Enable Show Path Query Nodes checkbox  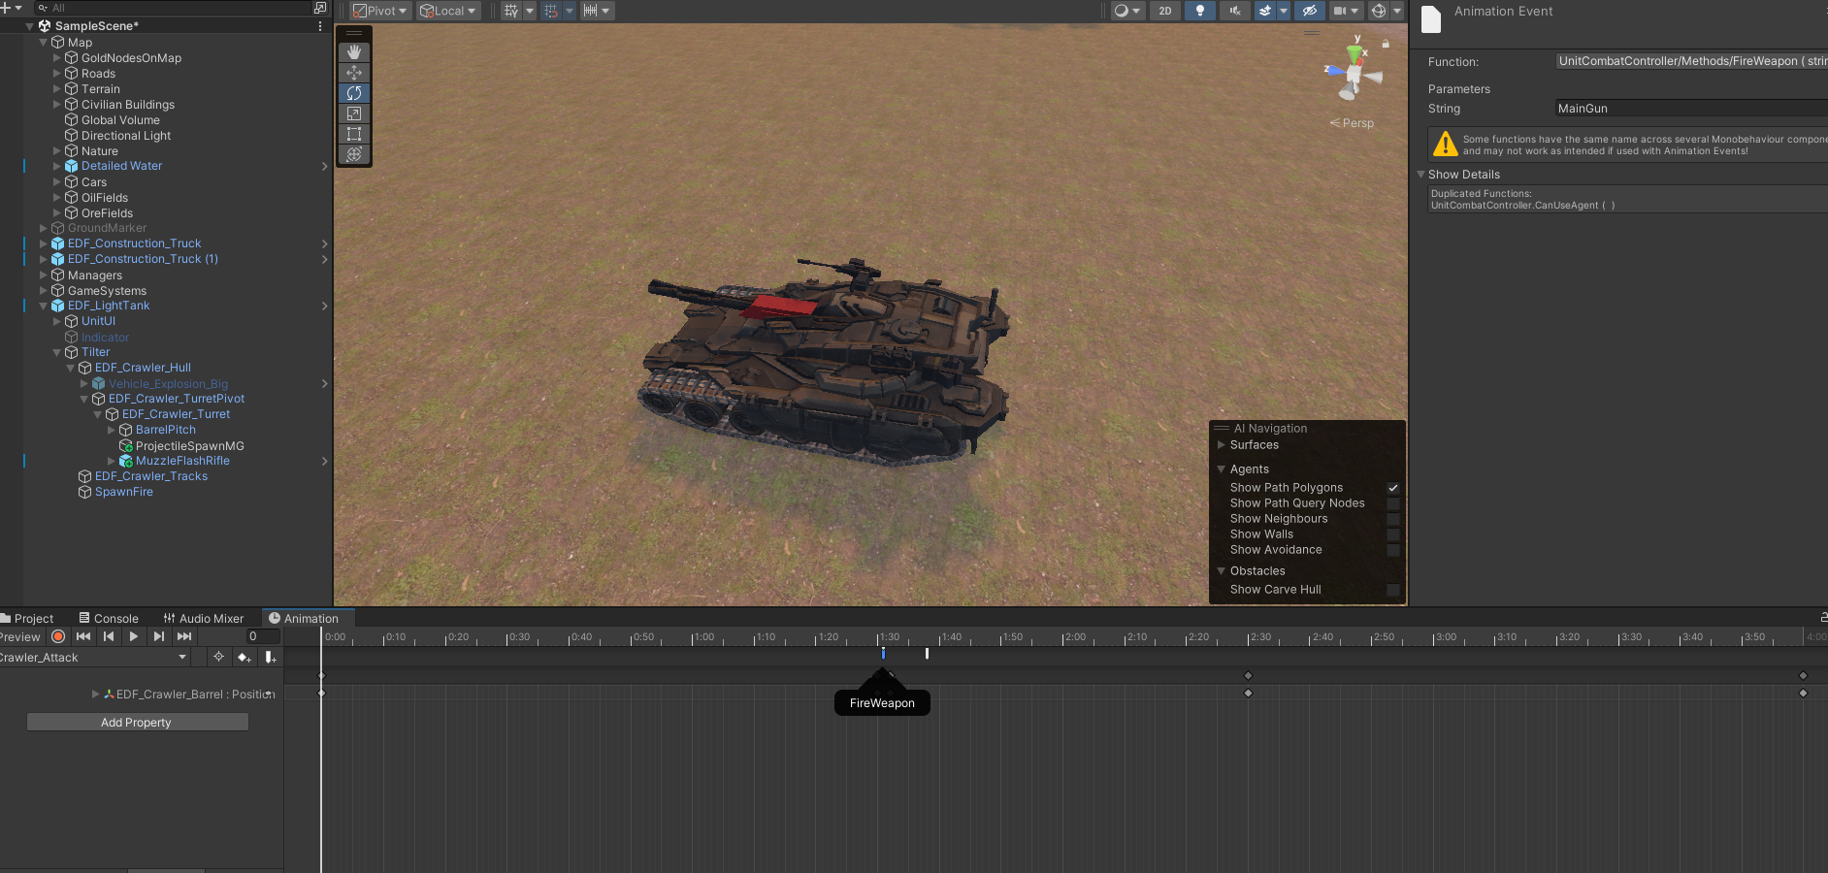click(x=1392, y=503)
